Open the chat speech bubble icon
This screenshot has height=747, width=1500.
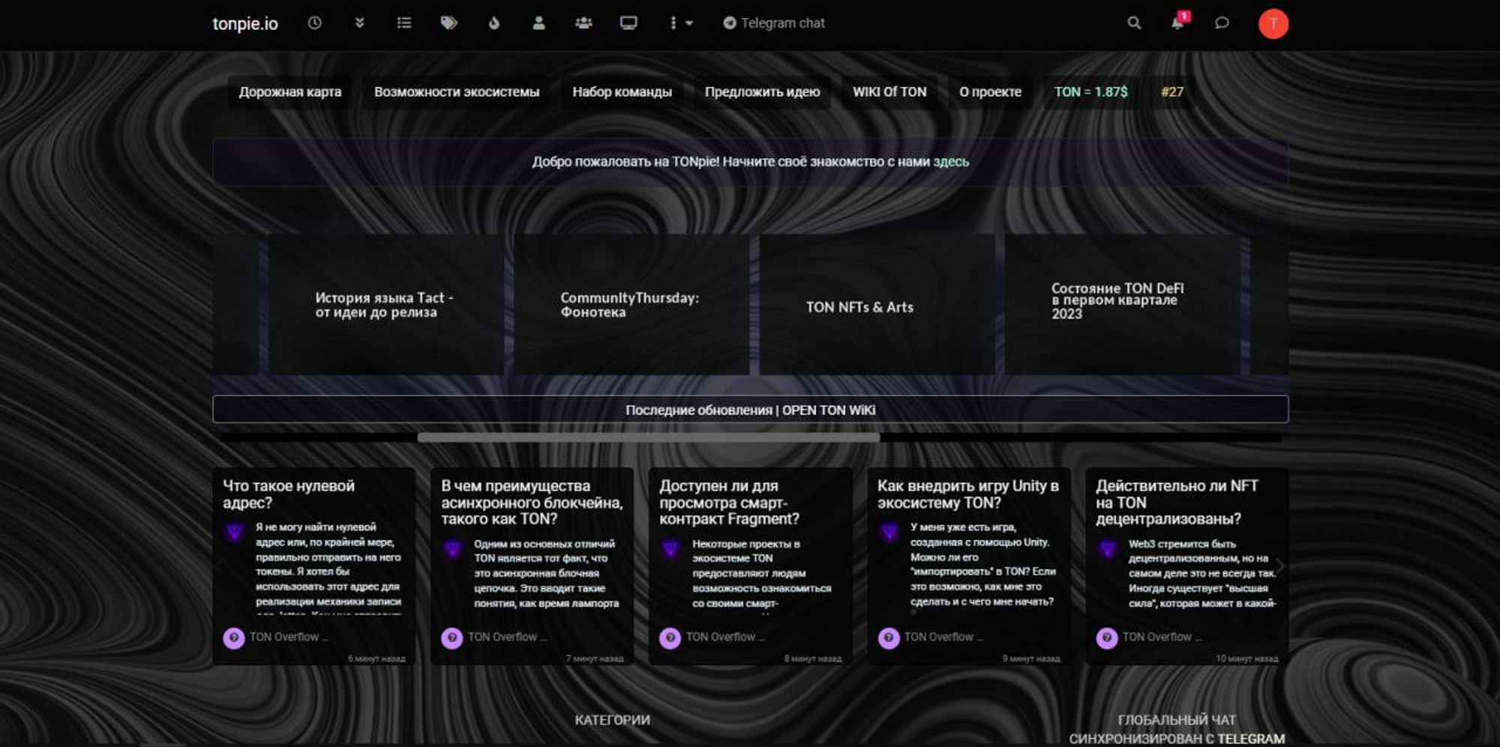(1222, 23)
